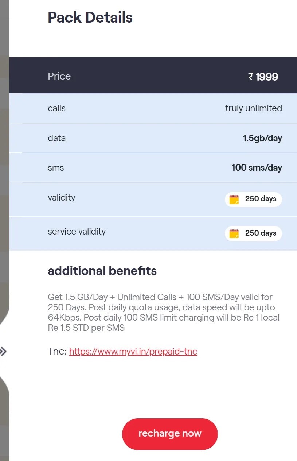Click the calendar icon beside service validity
Screen dimensions: 297x461
[234, 233]
